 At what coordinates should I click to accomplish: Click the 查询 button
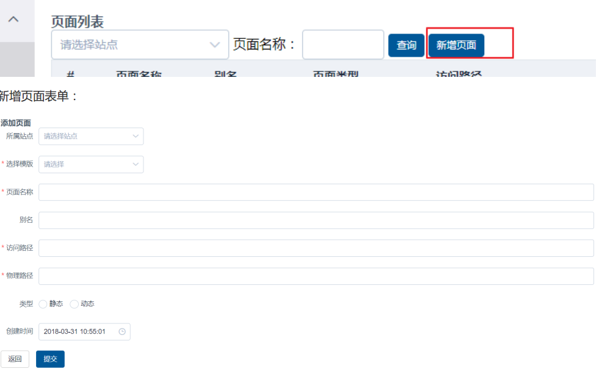pyautogui.click(x=406, y=45)
